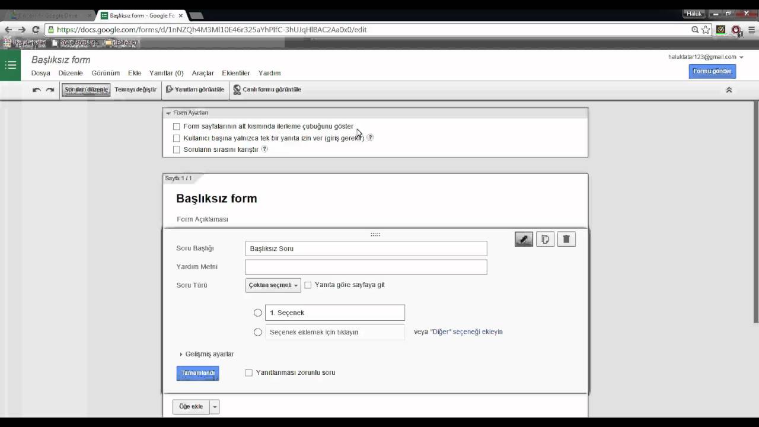The image size is (759, 427).
Task: Click Yanıtları görüntüle in toolbar
Action: (195, 90)
